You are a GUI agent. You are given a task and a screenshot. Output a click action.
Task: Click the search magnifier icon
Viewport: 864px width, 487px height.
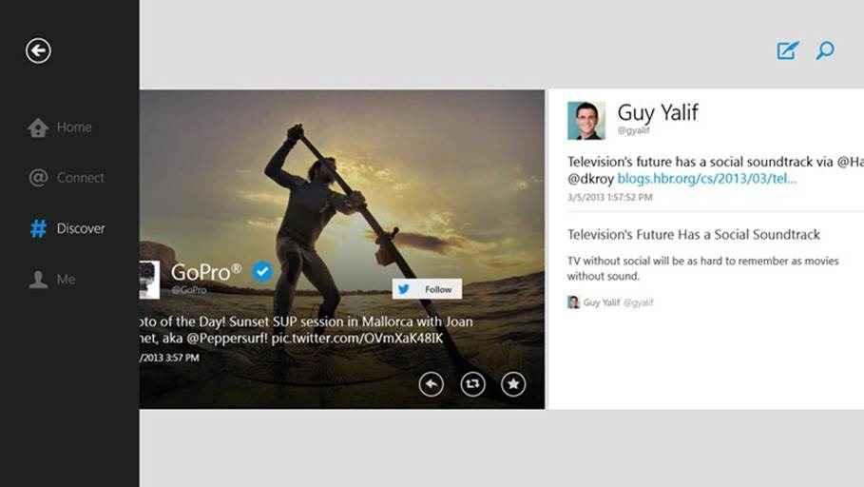click(825, 50)
